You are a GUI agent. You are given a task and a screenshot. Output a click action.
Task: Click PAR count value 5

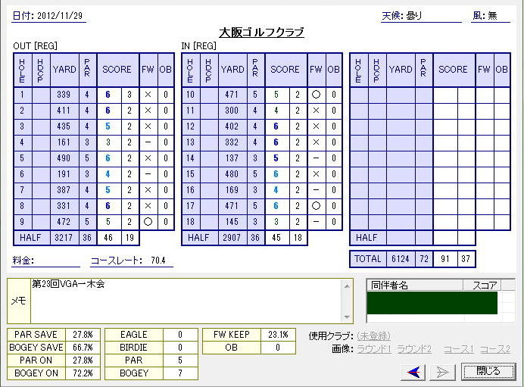pyautogui.click(x=180, y=360)
